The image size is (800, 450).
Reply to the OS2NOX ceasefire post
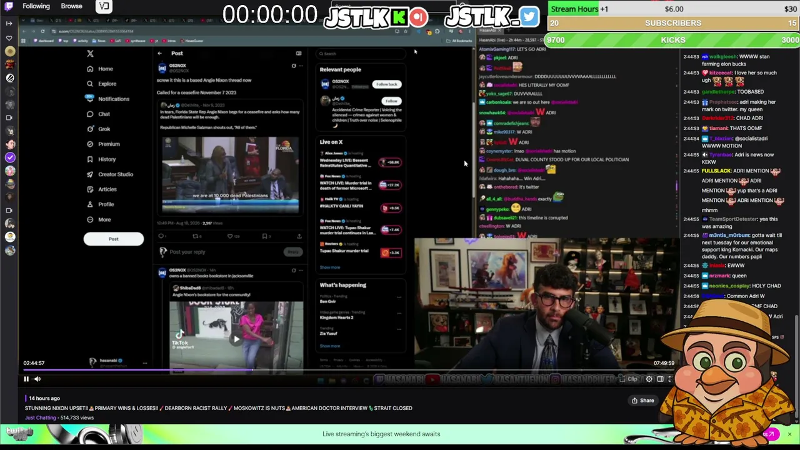point(161,236)
